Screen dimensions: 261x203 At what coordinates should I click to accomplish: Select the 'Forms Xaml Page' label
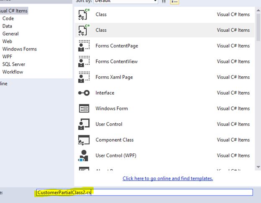pos(114,77)
